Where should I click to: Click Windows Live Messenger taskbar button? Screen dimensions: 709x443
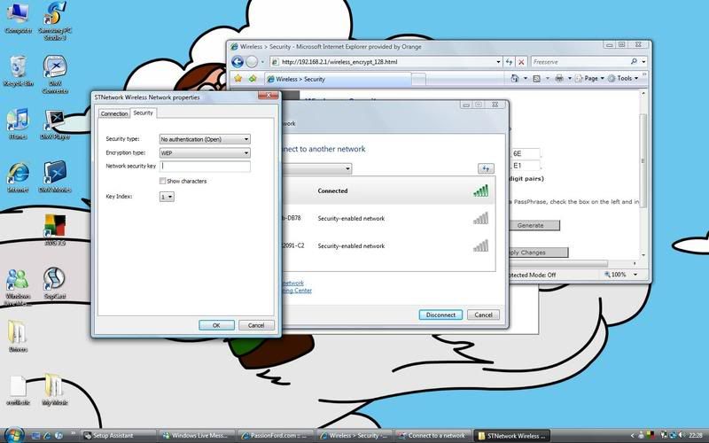point(199,436)
